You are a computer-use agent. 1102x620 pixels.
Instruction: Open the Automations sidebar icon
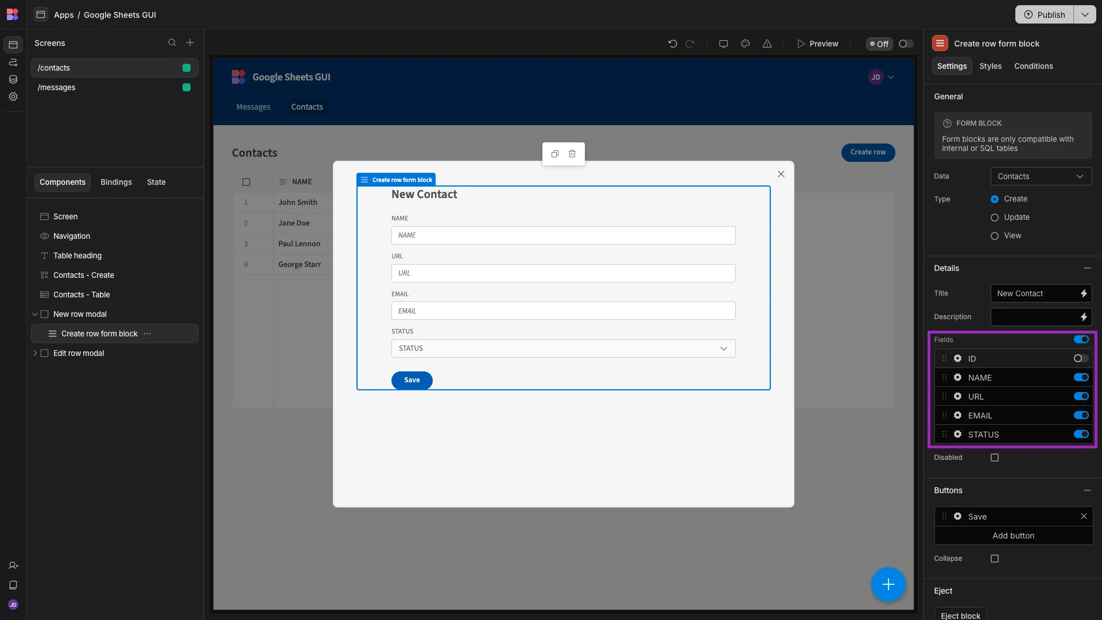13,62
